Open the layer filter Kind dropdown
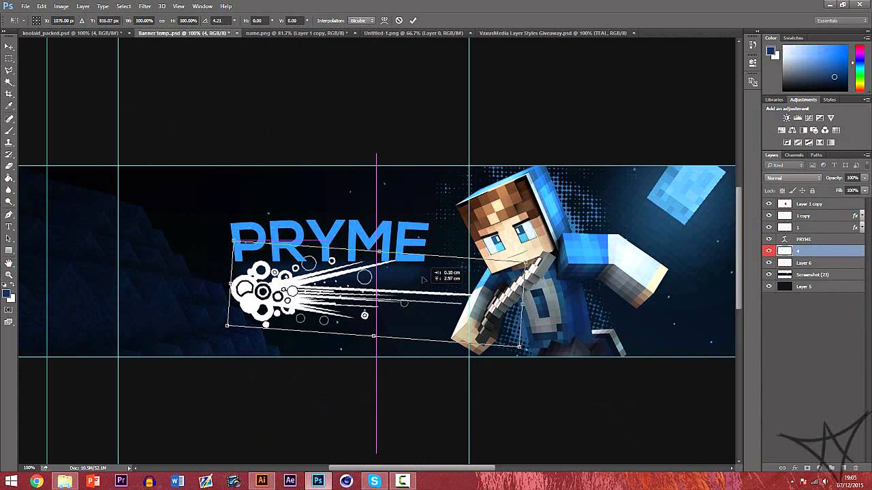This screenshot has height=490, width=872. click(x=785, y=165)
